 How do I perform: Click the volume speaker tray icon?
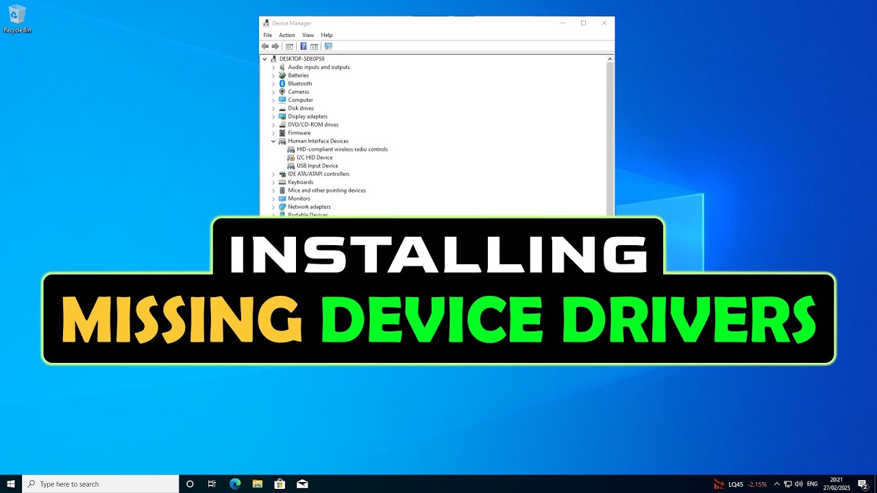[799, 484]
